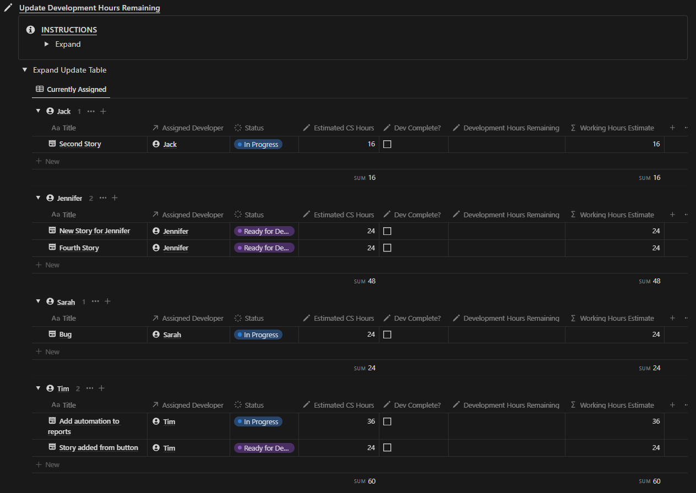
Task: Click Estimated CS Hours value 36
Action: (x=371, y=421)
